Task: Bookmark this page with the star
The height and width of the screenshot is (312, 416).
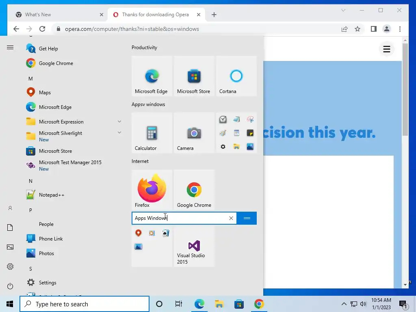Action: point(357,29)
